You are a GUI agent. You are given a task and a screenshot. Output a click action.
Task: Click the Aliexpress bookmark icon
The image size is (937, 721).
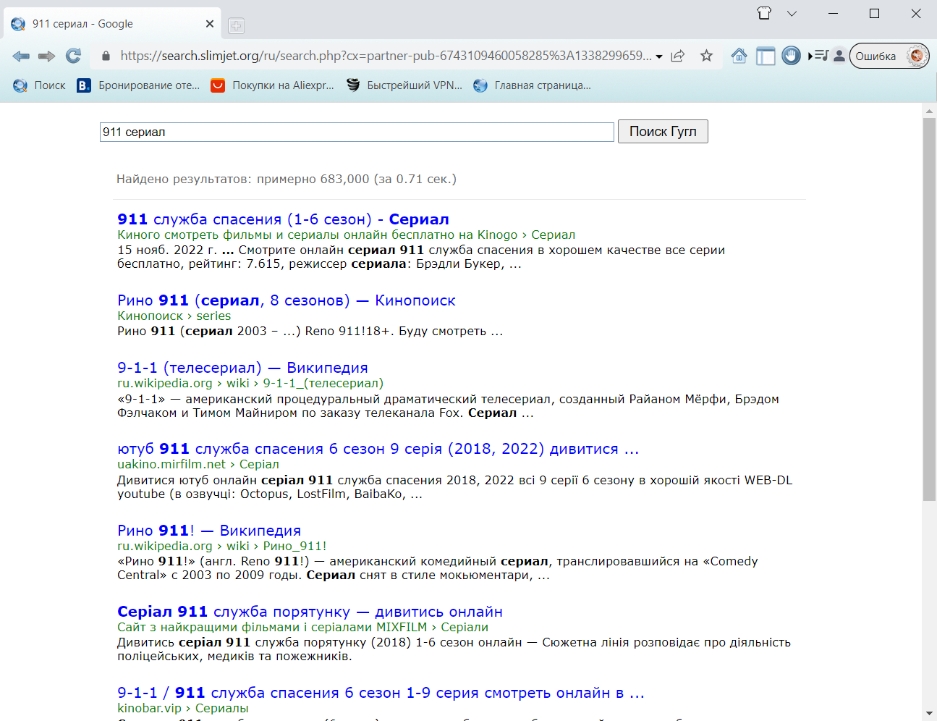[x=218, y=85]
